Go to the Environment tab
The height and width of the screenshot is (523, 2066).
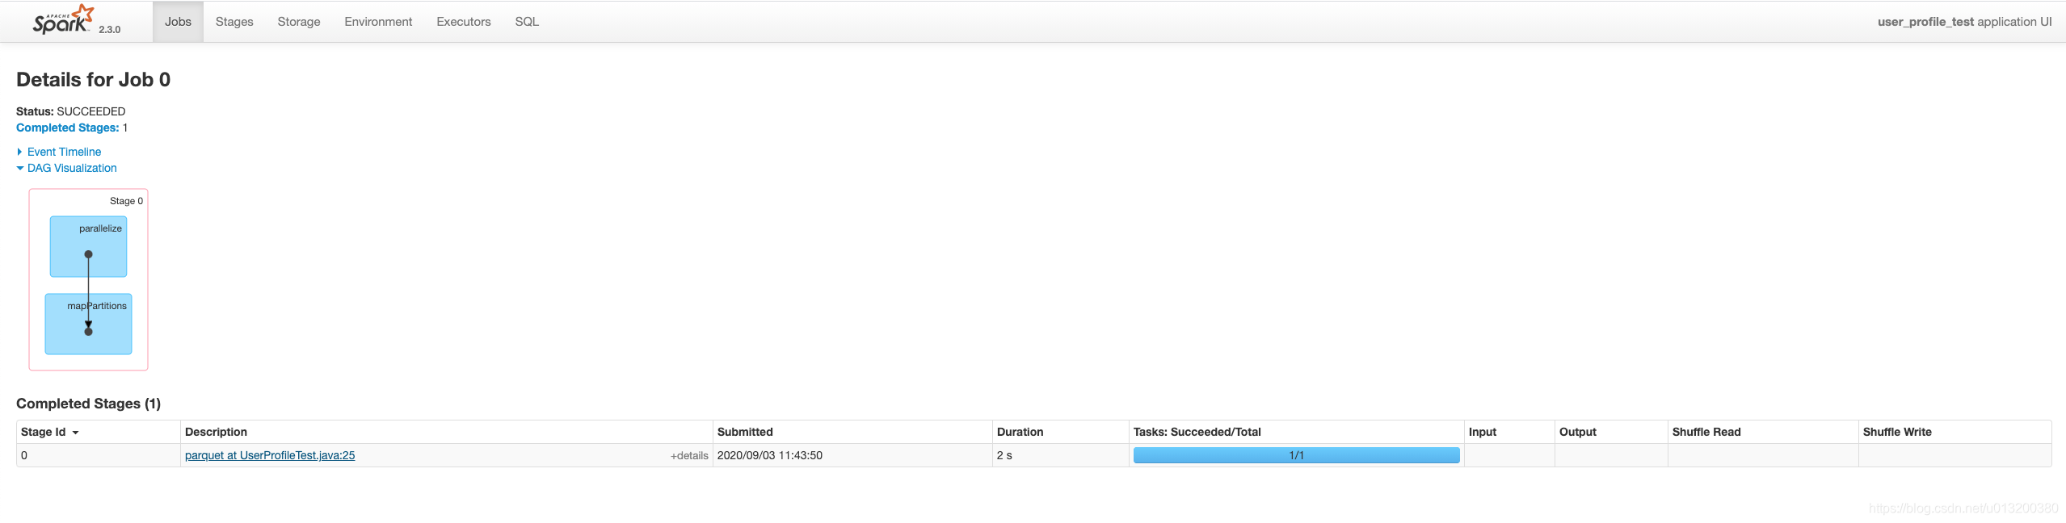click(378, 22)
